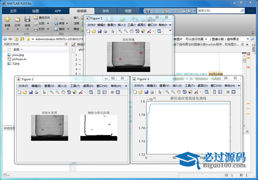
Task: Toggle zoom in mode in Figure 1
Action: (x=120, y=31)
